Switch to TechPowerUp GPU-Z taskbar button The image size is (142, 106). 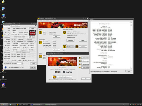pyautogui.click(x=51, y=105)
